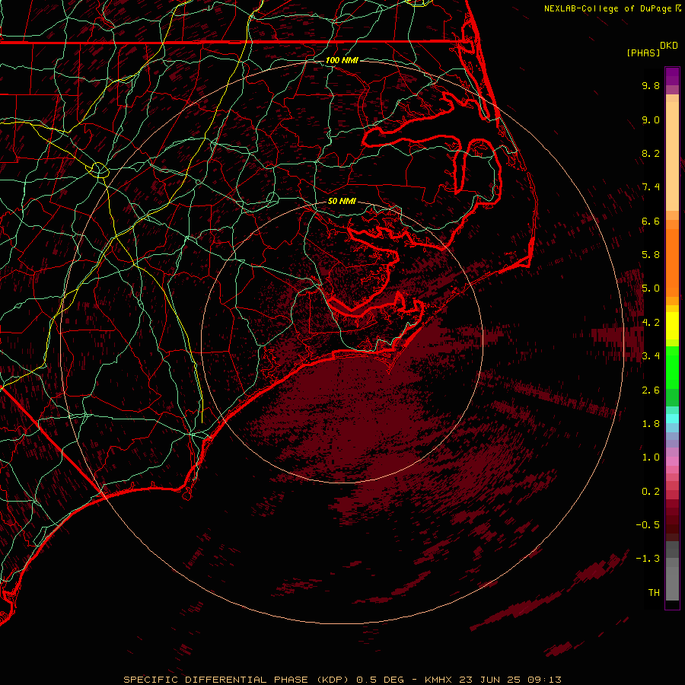Pick the cyan band of the color bar
Image resolution: width=685 pixels, height=685 pixels.
[x=672, y=419]
